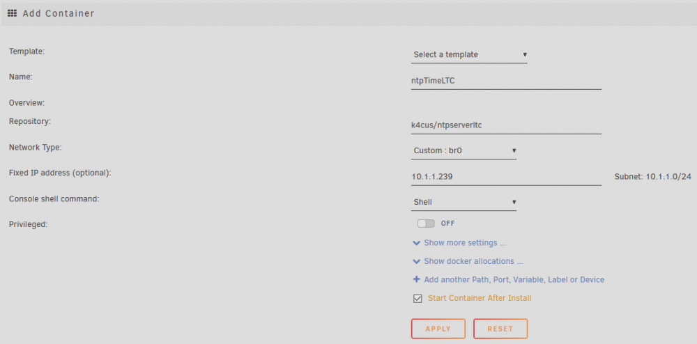Open the Network Type dropdown showing Custom : br0
The image size is (697, 344).
click(464, 151)
